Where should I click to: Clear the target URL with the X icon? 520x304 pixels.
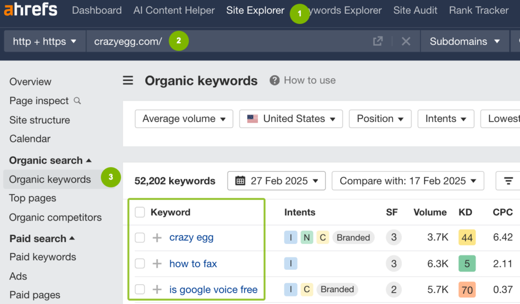[406, 41]
